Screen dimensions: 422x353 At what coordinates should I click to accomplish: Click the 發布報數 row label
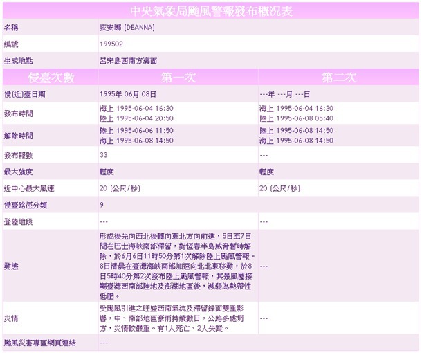(x=18, y=155)
